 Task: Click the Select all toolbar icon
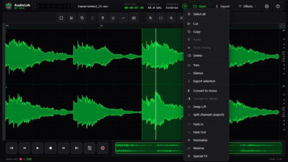pyautogui.click(x=61, y=18)
